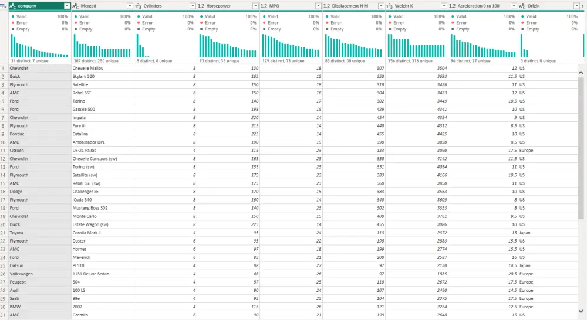Click the vertical scrollbar thumb
The image size is (587, 320).
pos(581,148)
